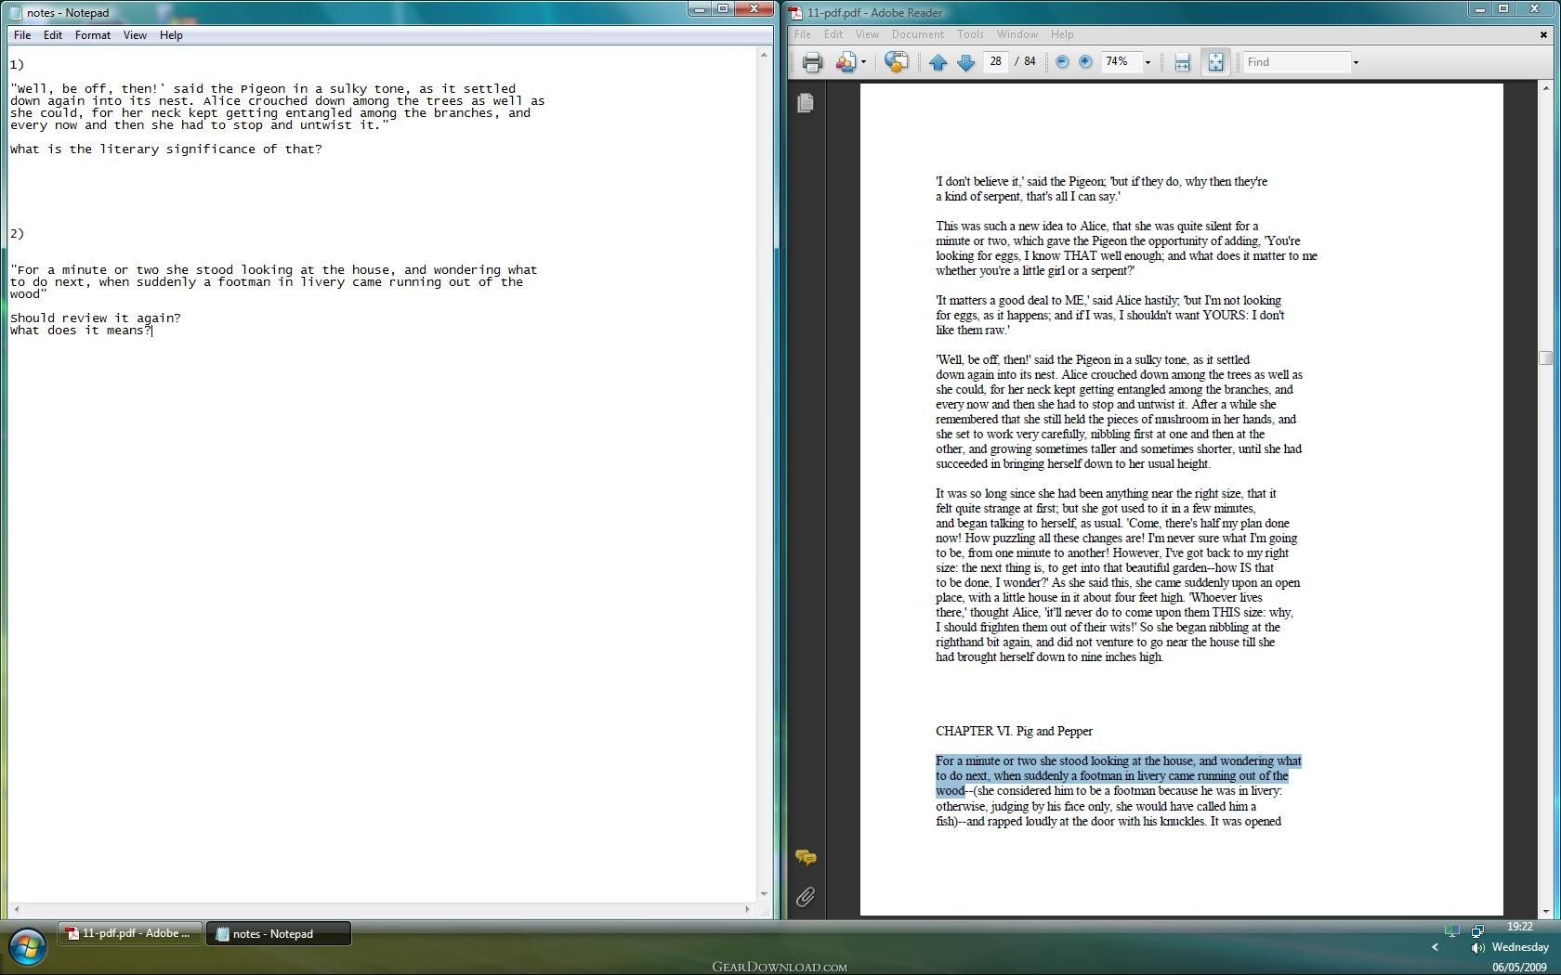Open the Adobe Reader Help menu
The image size is (1561, 975).
click(x=1062, y=34)
